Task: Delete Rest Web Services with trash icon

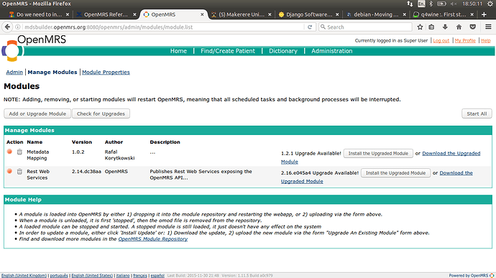Action: [19, 172]
